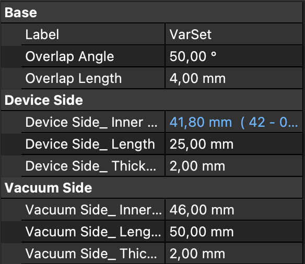Edit Device Side thickness 2,00 mm value
The width and height of the screenshot is (305, 264).
point(233,166)
